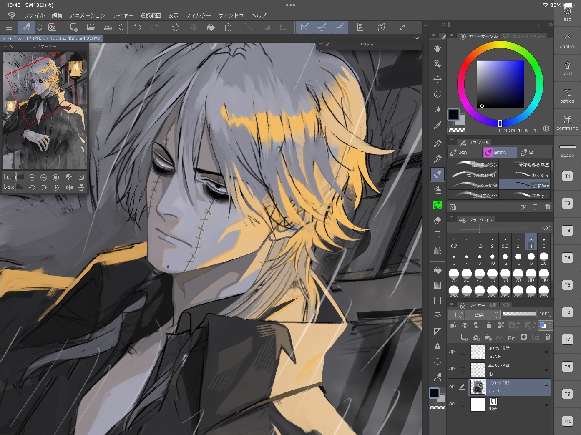Click the trash icon to delete layer
Screen dimensions: 581x435
(x=547, y=337)
